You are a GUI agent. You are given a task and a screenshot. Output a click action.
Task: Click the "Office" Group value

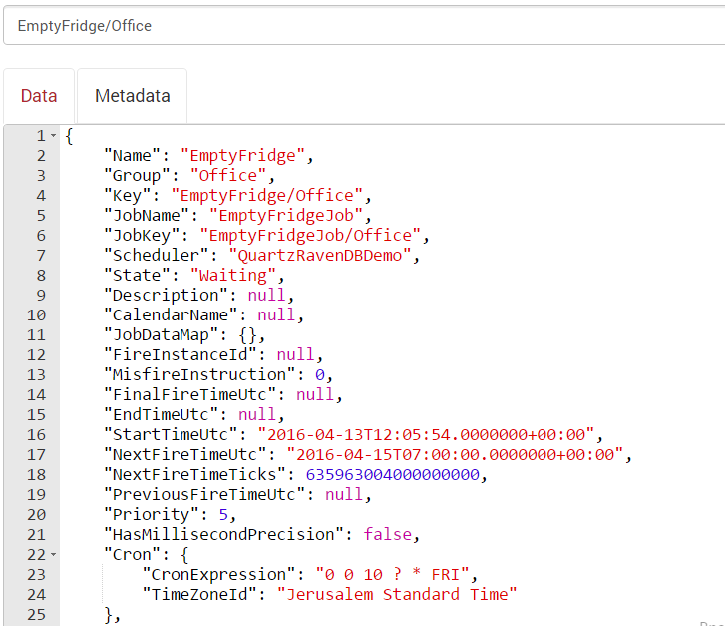point(228,176)
